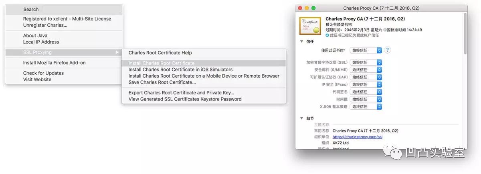The image size is (481, 174).
Task: Open the 加密套接字协议层 (SSL) dropdown
Action: pos(366,62)
